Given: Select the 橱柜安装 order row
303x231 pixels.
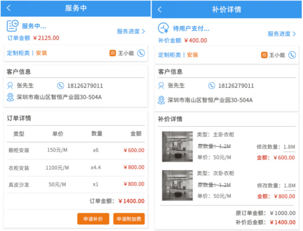Looking at the screenshot, I should (x=76, y=150).
